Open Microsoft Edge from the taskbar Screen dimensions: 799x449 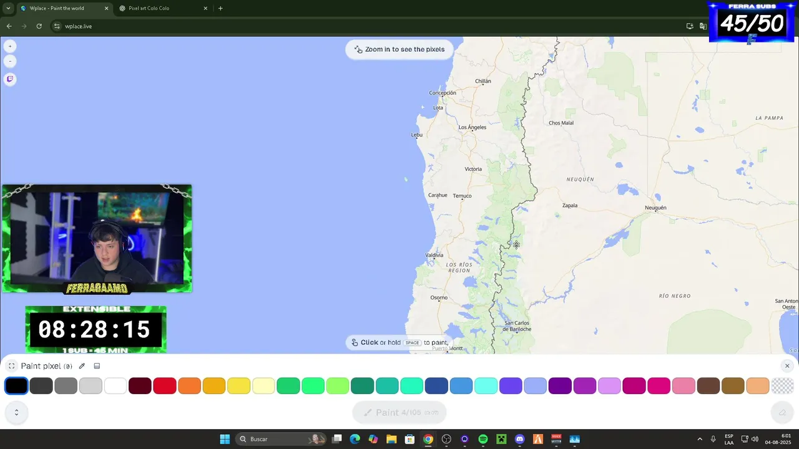[x=355, y=439]
